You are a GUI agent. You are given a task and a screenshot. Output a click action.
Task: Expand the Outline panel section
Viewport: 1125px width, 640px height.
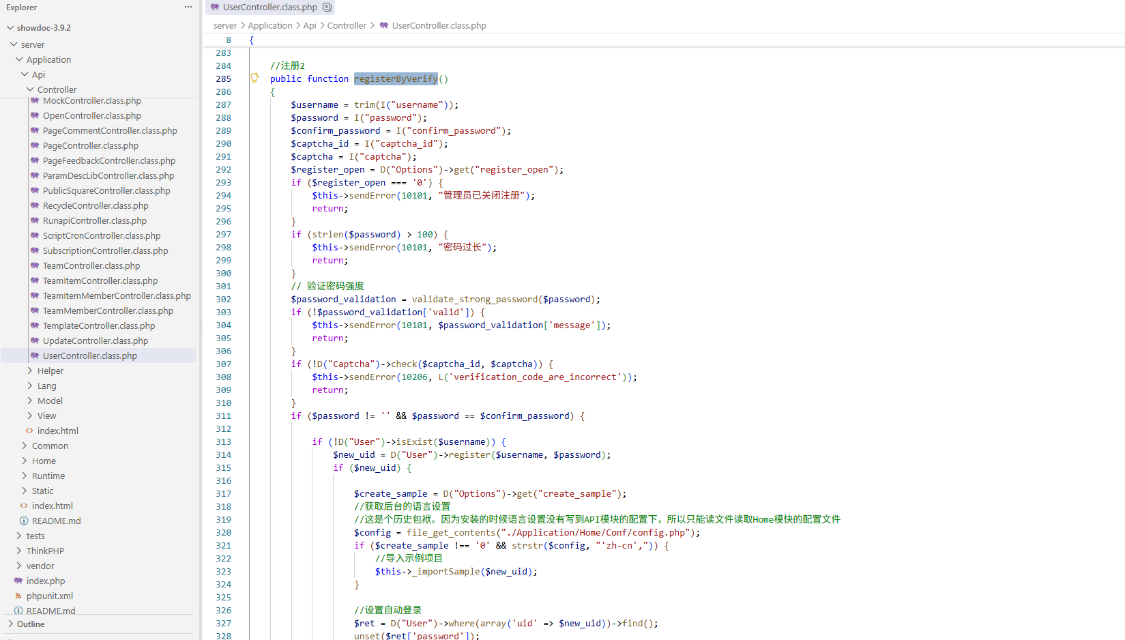10,624
